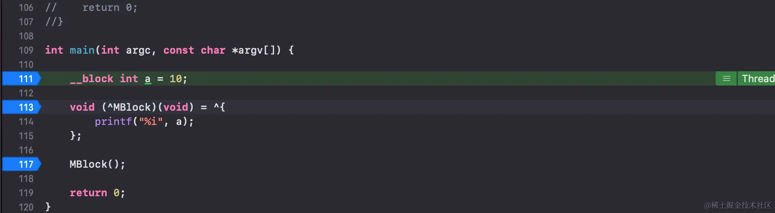Click the Thread label on line 111
The height and width of the screenshot is (213, 775).
[x=758, y=78]
